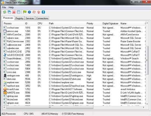Screen dimensions: 151x116
Task: Click the hkcmd.exe process icon
Action: [x=5, y=99]
